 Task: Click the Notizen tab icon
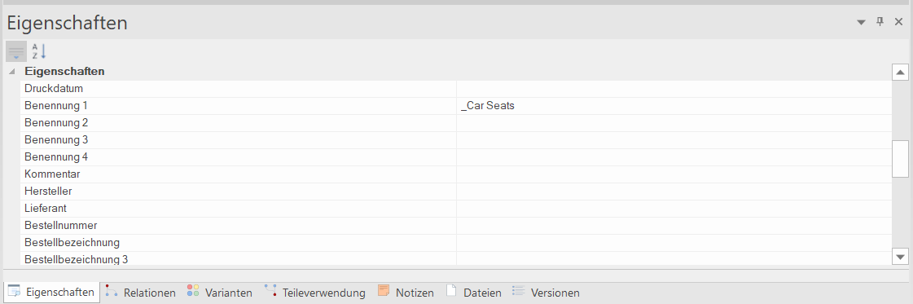383,291
